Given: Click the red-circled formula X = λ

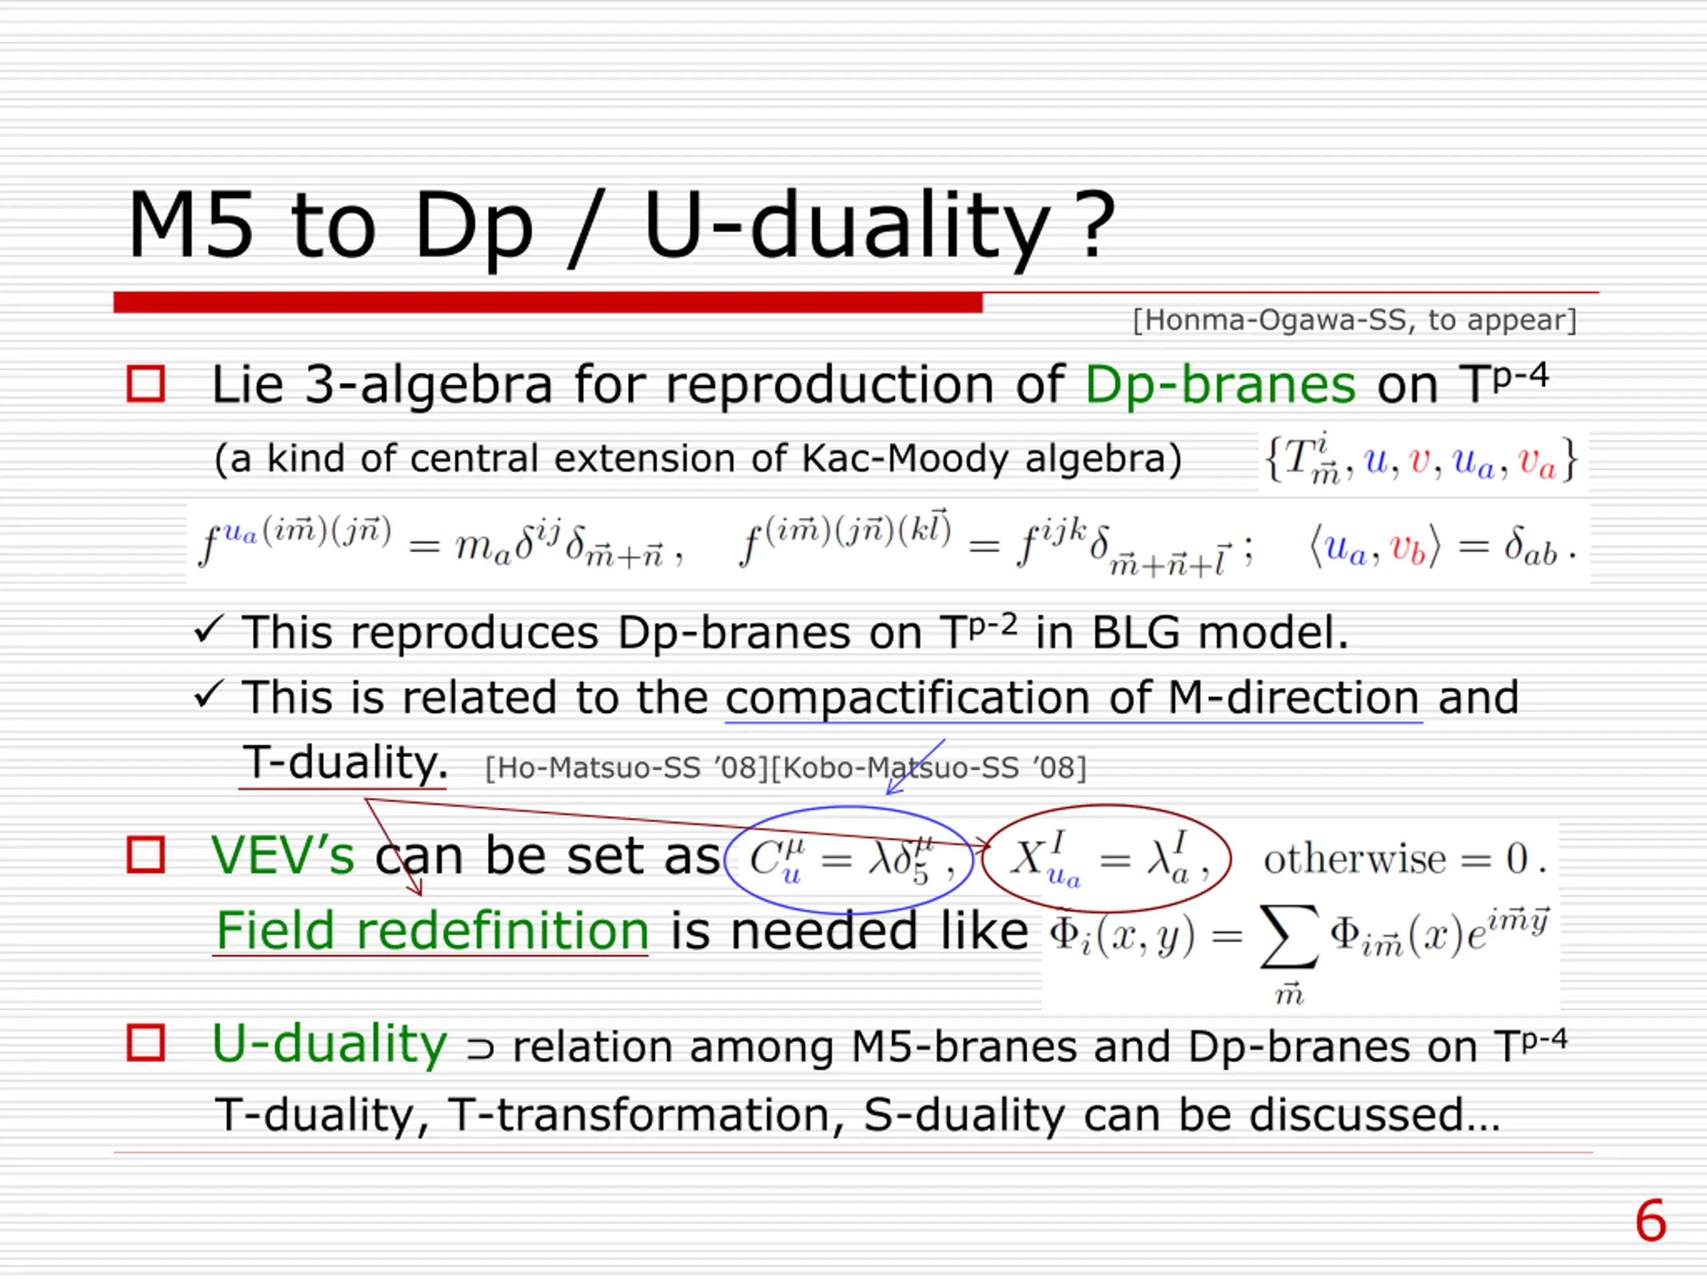Looking at the screenshot, I should pyautogui.click(x=1107, y=859).
